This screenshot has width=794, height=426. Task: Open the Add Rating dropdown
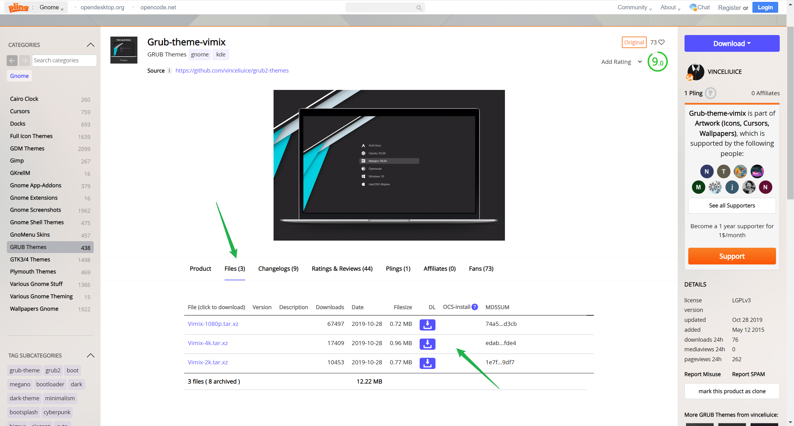click(x=621, y=62)
